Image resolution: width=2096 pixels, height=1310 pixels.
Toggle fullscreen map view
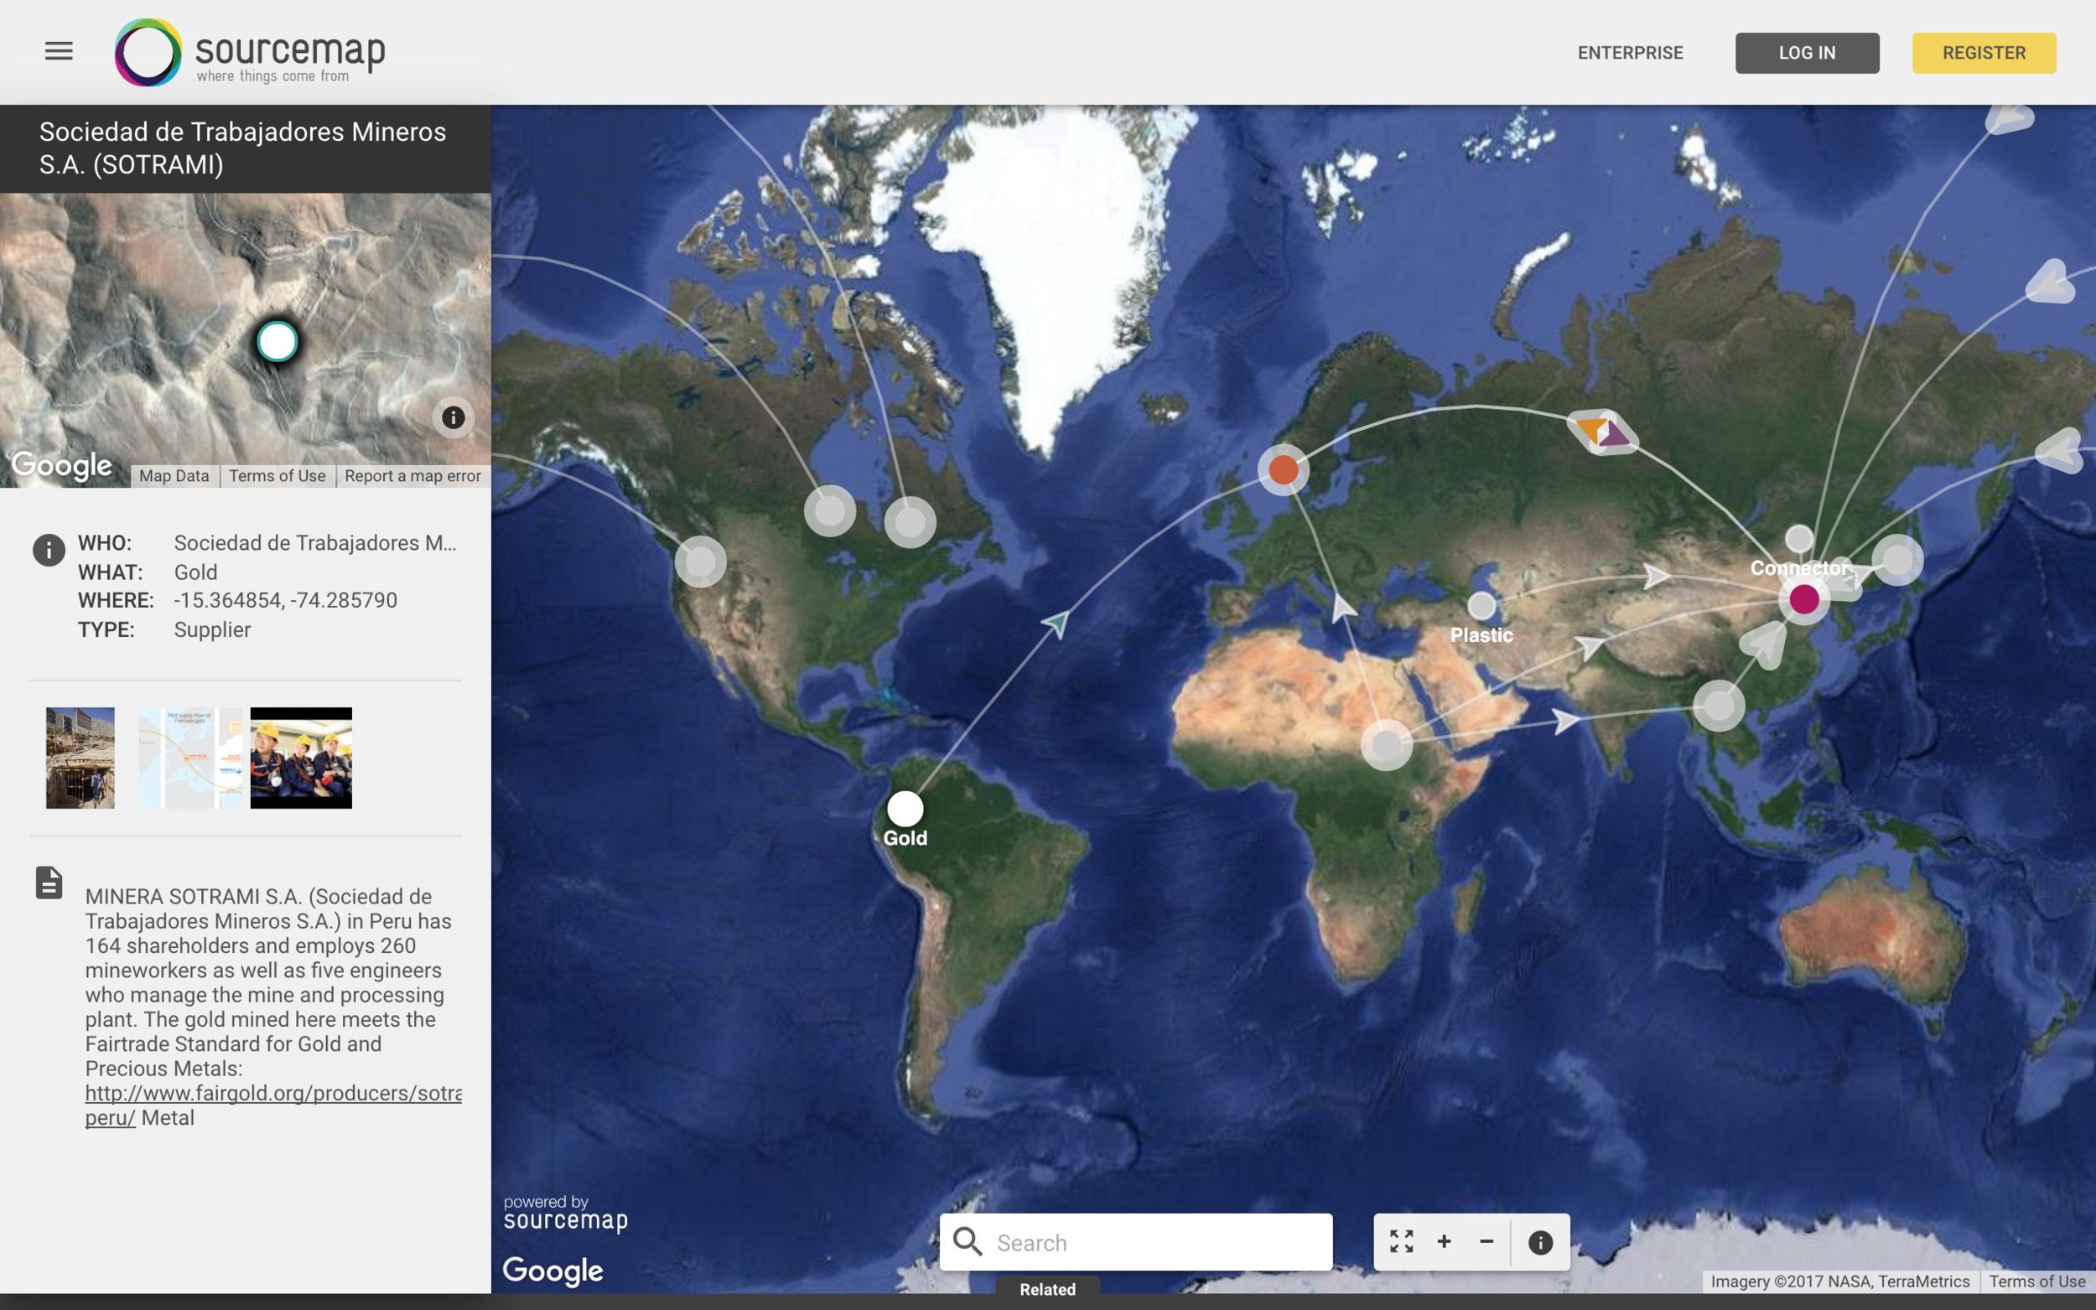click(x=1401, y=1241)
